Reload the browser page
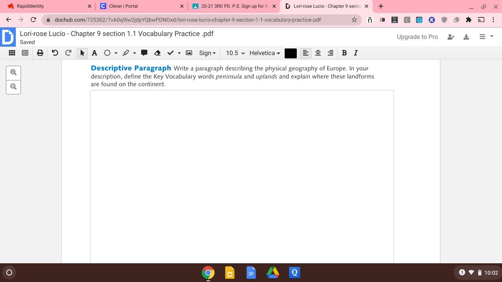Image resolution: width=502 pixels, height=282 pixels. pyautogui.click(x=33, y=20)
